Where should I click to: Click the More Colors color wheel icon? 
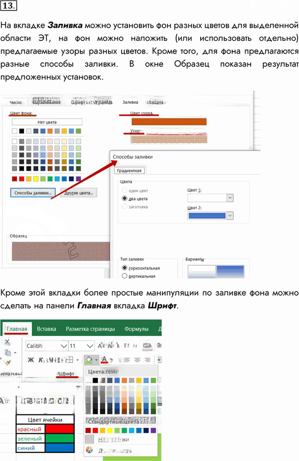click(x=90, y=450)
